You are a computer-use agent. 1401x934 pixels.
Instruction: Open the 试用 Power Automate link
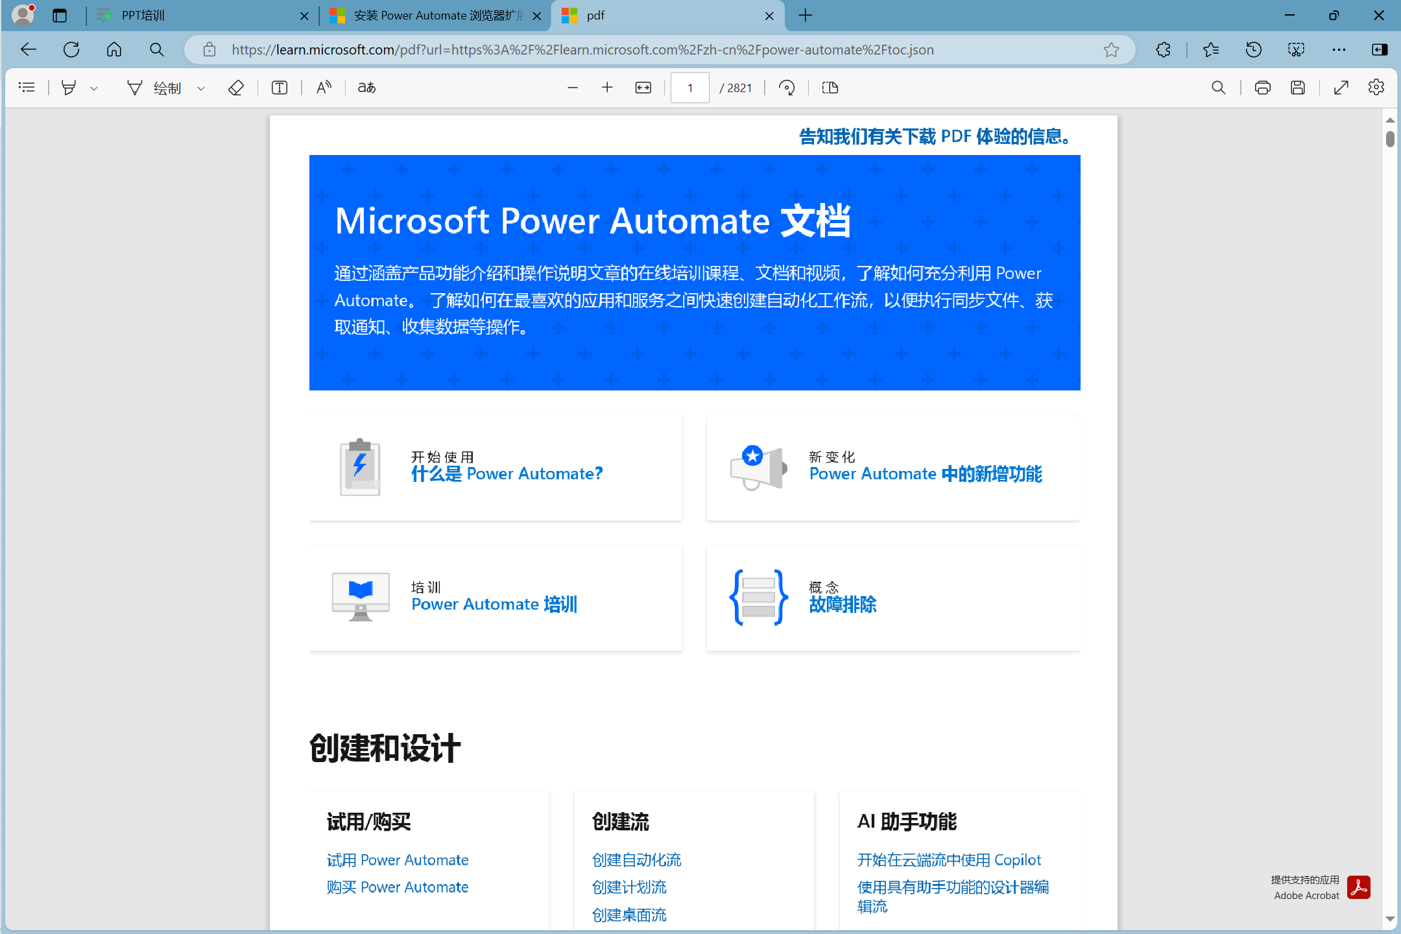pos(398,860)
